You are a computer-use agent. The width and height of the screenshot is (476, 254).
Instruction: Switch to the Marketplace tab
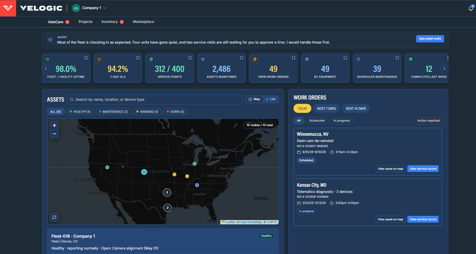tap(144, 22)
